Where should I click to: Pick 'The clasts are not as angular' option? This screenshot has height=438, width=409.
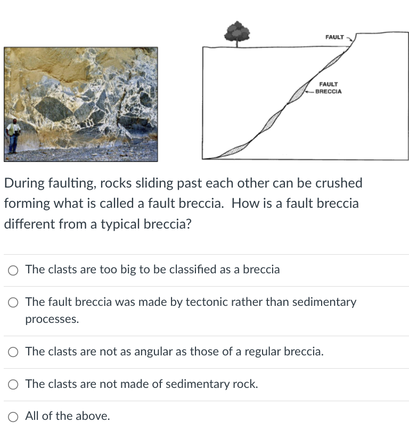13,352
